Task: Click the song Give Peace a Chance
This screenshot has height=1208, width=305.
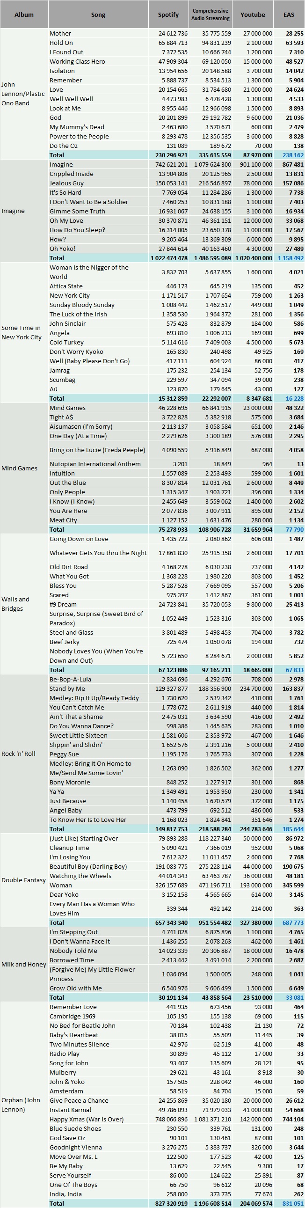Action: [79, 1100]
